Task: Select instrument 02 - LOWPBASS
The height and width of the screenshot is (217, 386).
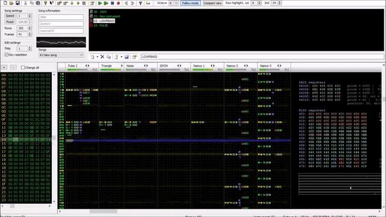Action: 104,21
